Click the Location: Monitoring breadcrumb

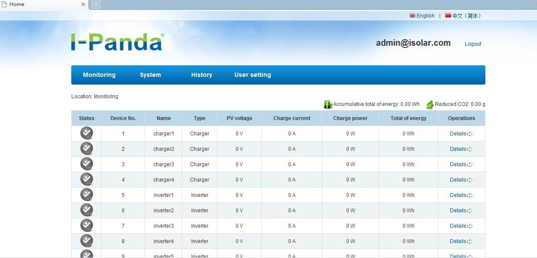point(95,97)
